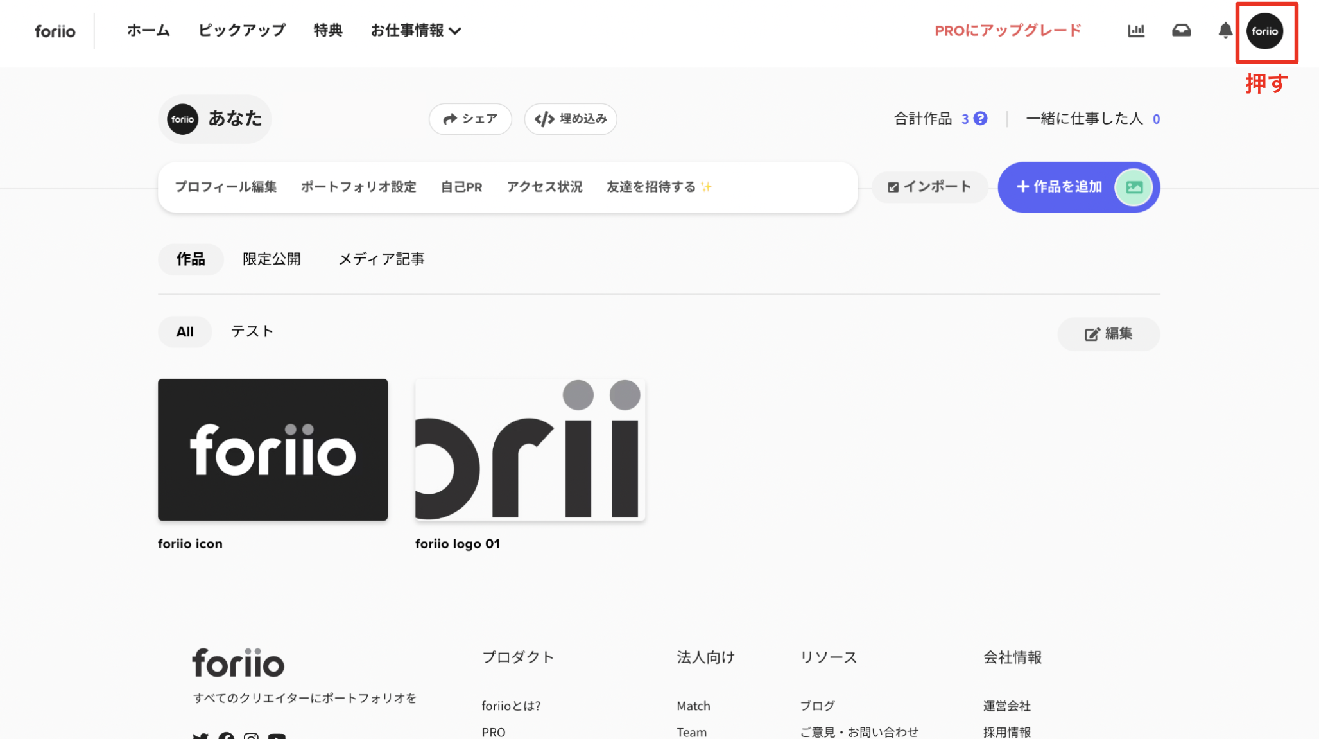Open ピックアップ in the navigation
This screenshot has height=739, width=1319.
(241, 31)
